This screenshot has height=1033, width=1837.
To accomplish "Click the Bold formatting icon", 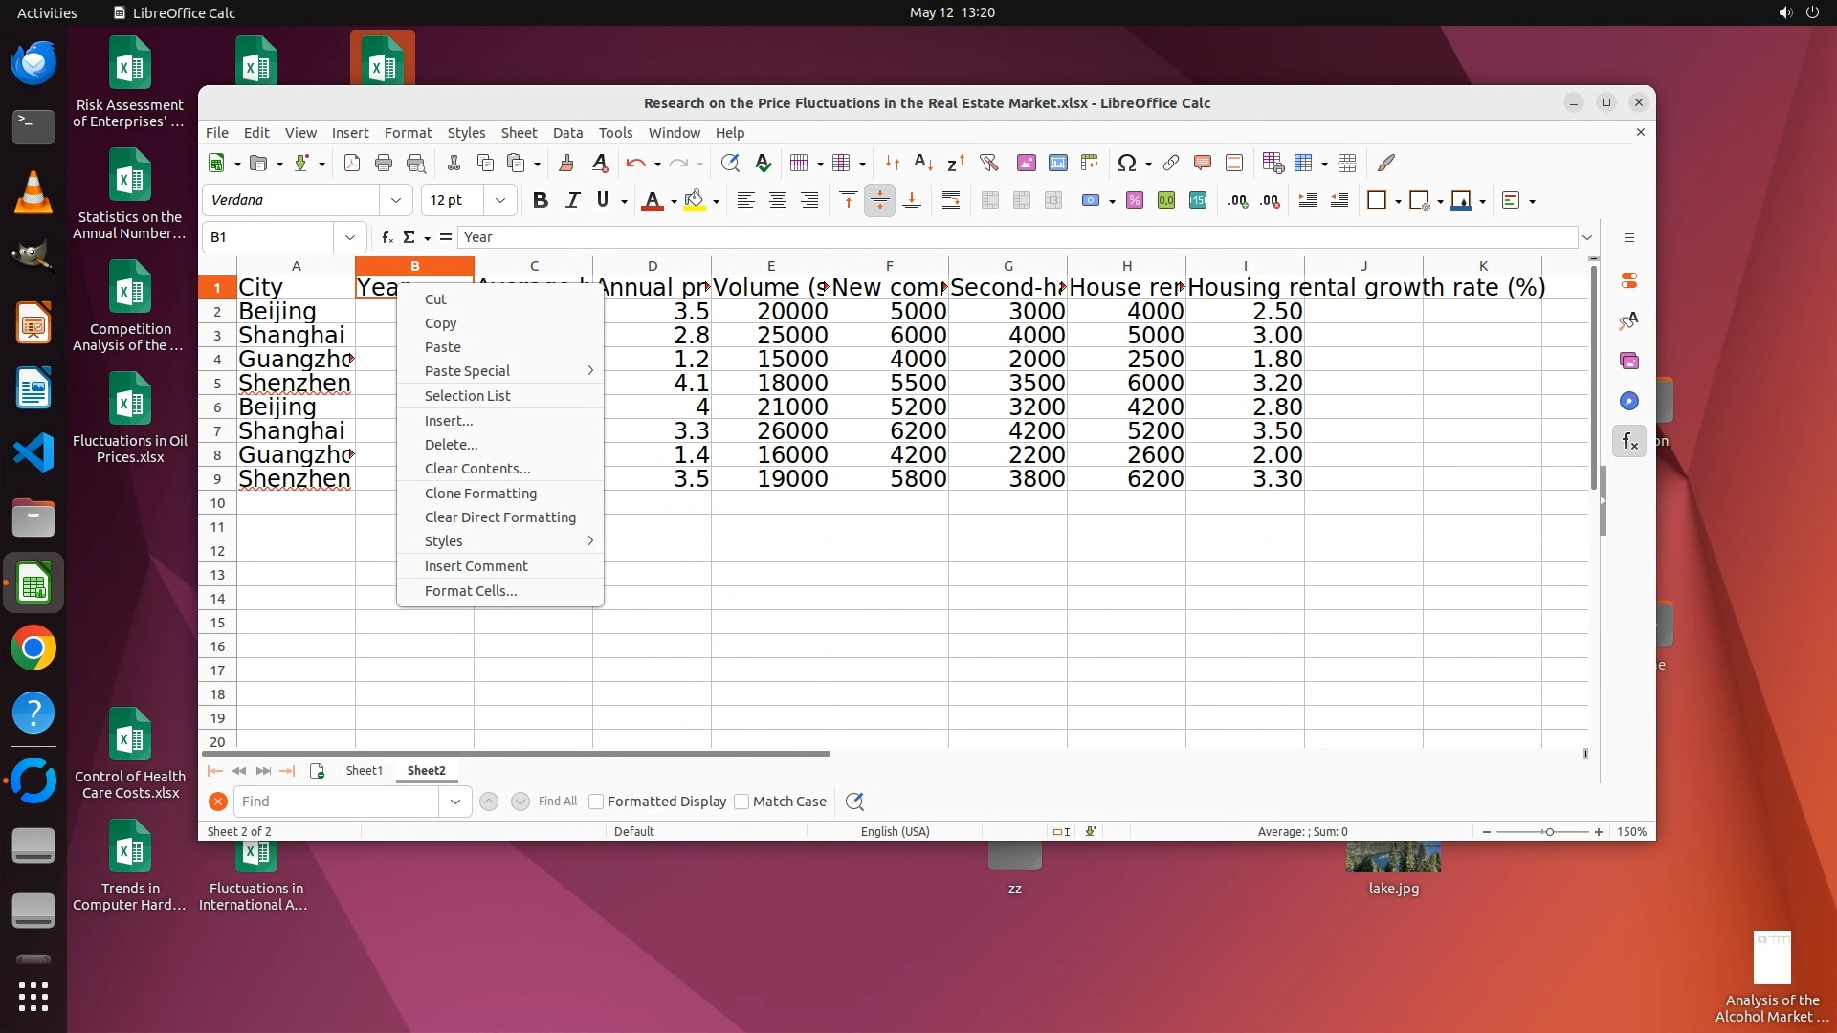I will [541, 200].
